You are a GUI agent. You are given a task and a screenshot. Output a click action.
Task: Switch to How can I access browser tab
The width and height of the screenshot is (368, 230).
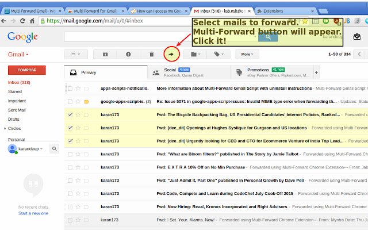click(159, 11)
